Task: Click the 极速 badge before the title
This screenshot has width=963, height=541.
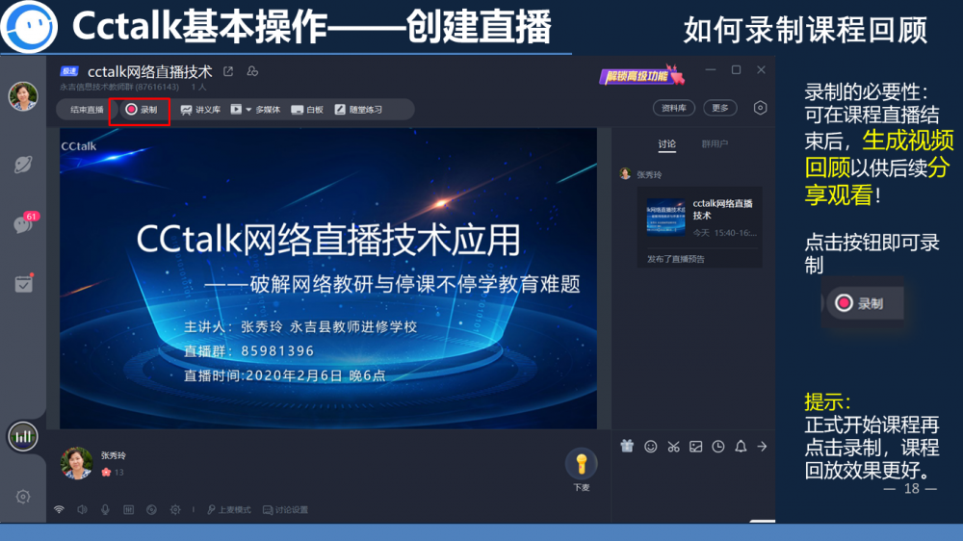Action: coord(69,71)
